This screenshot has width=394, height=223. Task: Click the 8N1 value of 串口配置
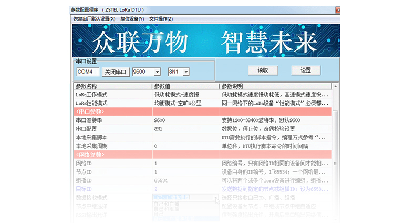[158, 129]
